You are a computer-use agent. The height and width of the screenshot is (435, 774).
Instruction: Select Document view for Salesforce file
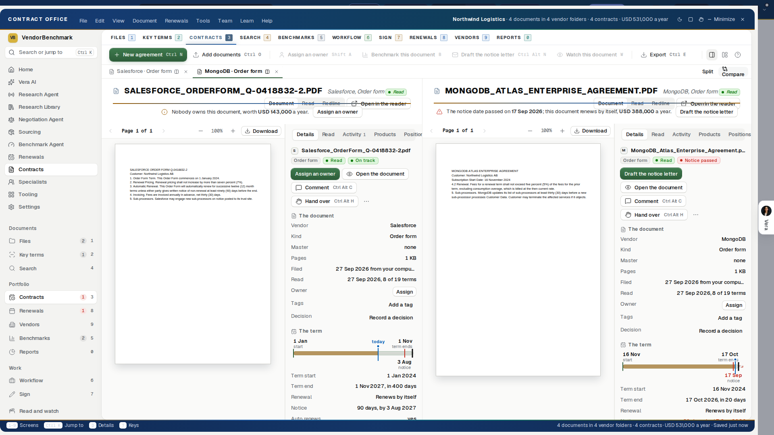(281, 104)
